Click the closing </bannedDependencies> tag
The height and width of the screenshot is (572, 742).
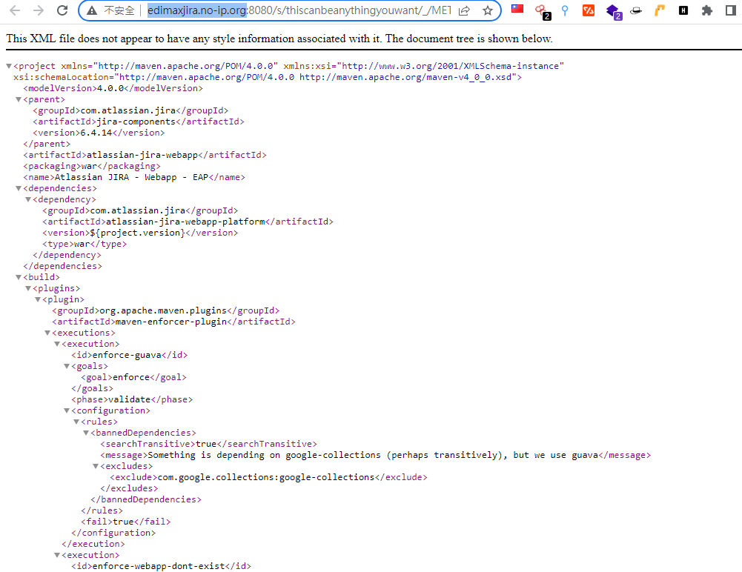click(x=146, y=499)
